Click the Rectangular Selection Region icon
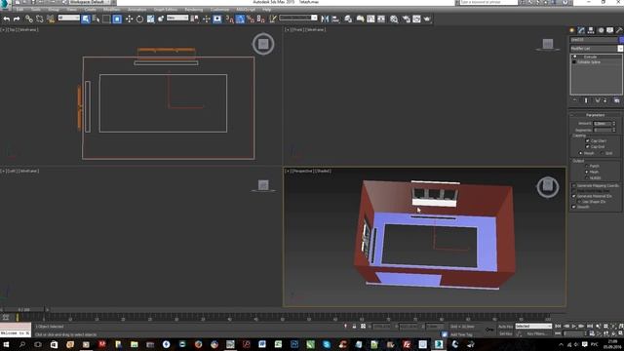This screenshot has width=624, height=351. [106, 19]
